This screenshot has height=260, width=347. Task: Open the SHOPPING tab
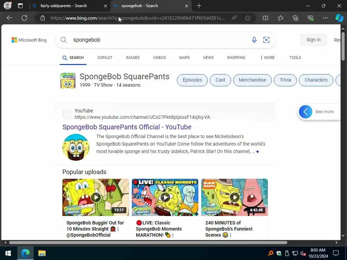(236, 58)
